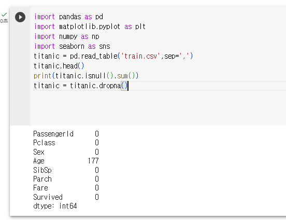Viewport: 286px width, 220px height.
Task: Click 'Parch' in the output
Action: point(42,179)
